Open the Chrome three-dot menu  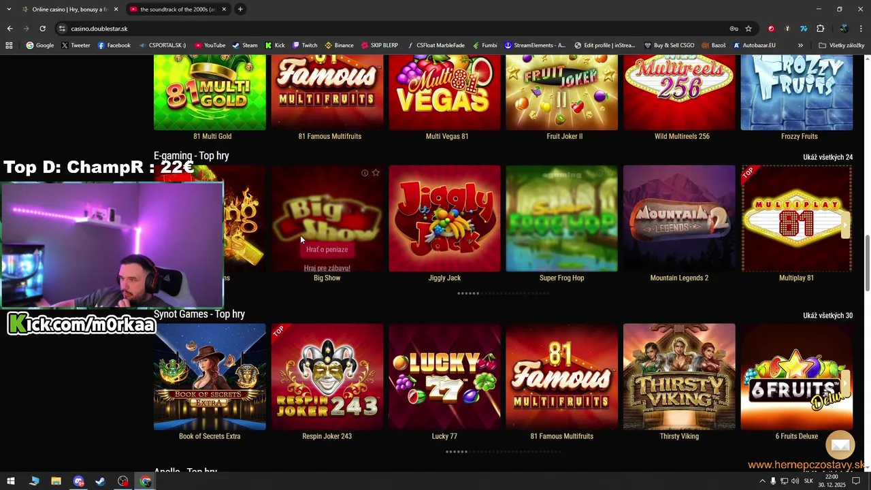click(x=861, y=29)
